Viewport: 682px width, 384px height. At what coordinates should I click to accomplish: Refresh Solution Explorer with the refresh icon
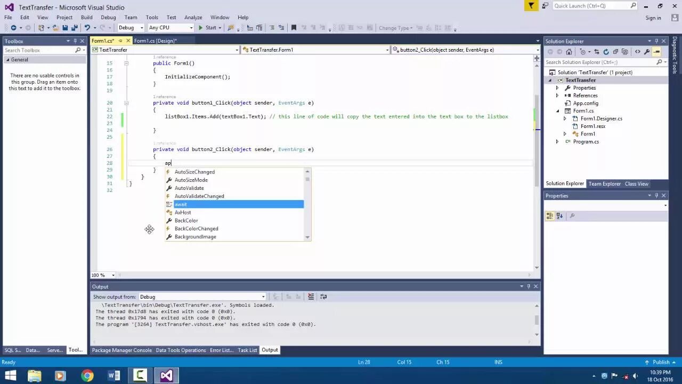(x=606, y=52)
